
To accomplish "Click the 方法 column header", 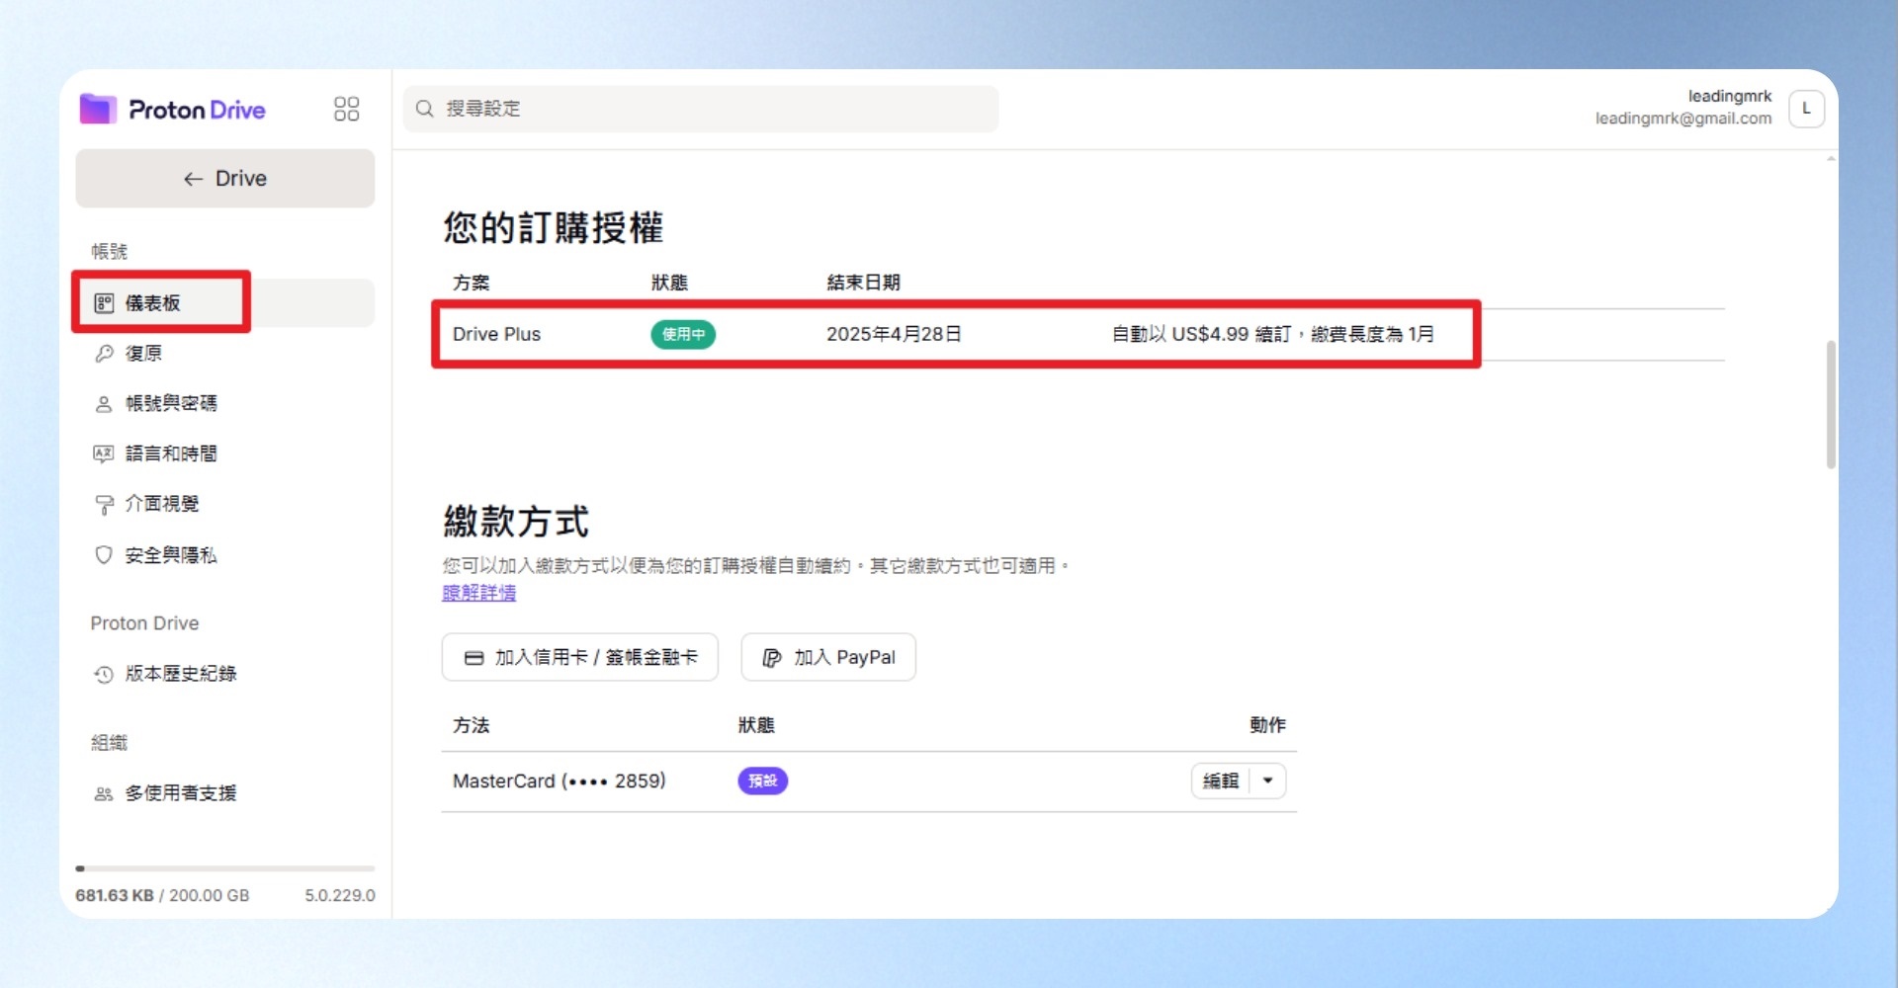I will pos(472,726).
